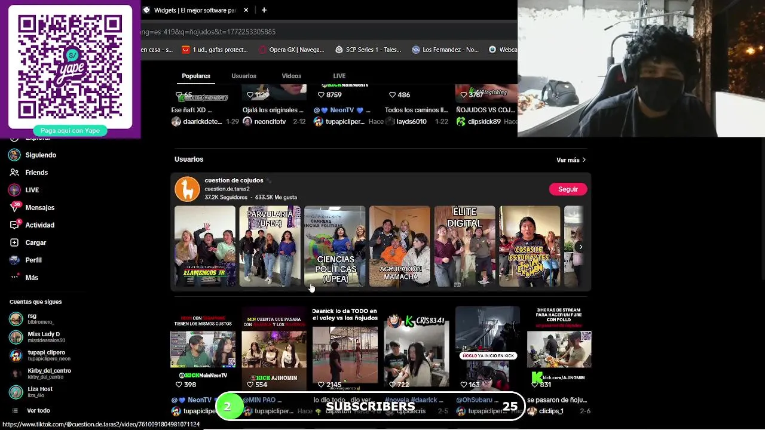Open the Los Fernandez bookmark
This screenshot has width=765, height=430.
446,50
